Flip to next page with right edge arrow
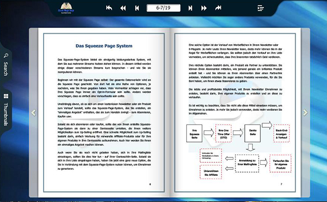This screenshot has height=202, width=327. click(x=305, y=112)
